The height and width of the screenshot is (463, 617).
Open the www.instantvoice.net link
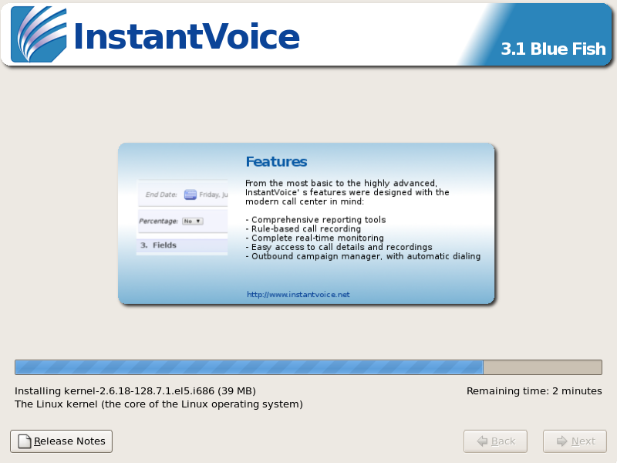(298, 295)
